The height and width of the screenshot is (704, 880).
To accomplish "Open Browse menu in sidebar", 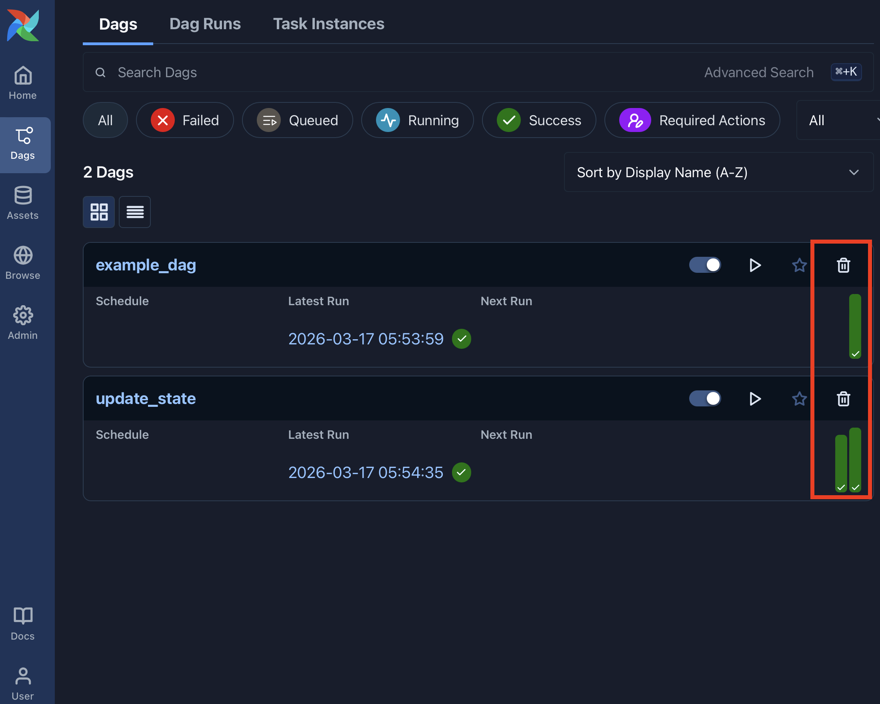I will (23, 263).
